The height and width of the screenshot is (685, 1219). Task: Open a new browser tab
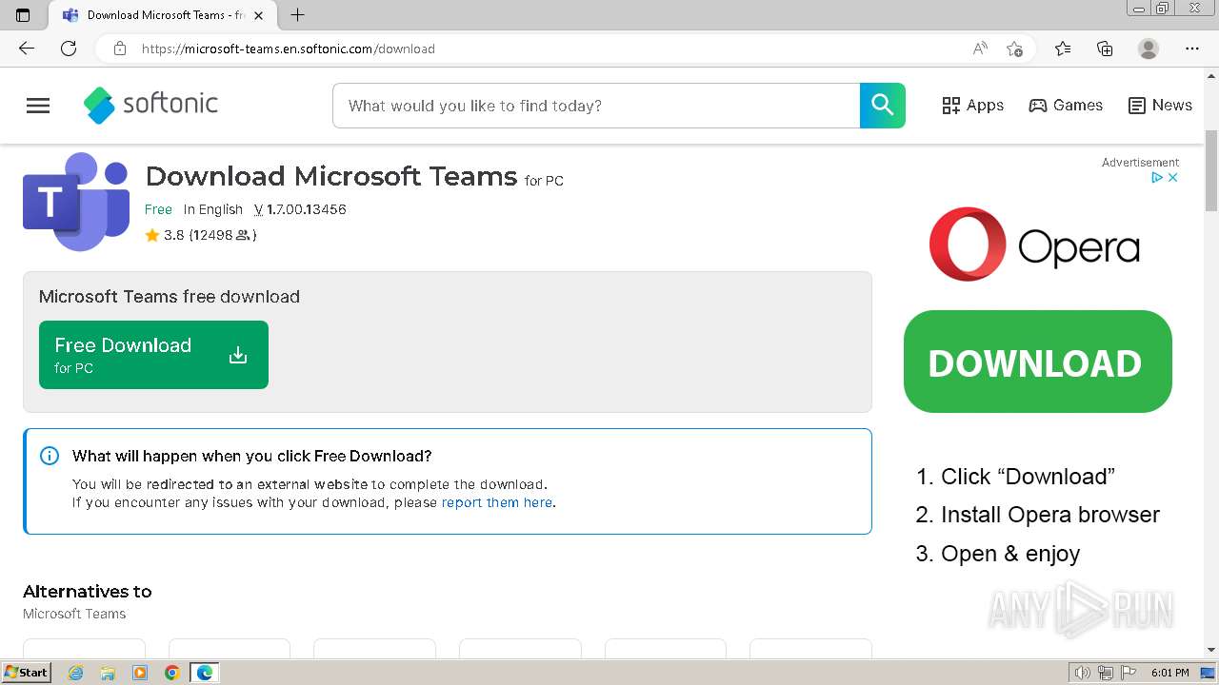(x=298, y=15)
